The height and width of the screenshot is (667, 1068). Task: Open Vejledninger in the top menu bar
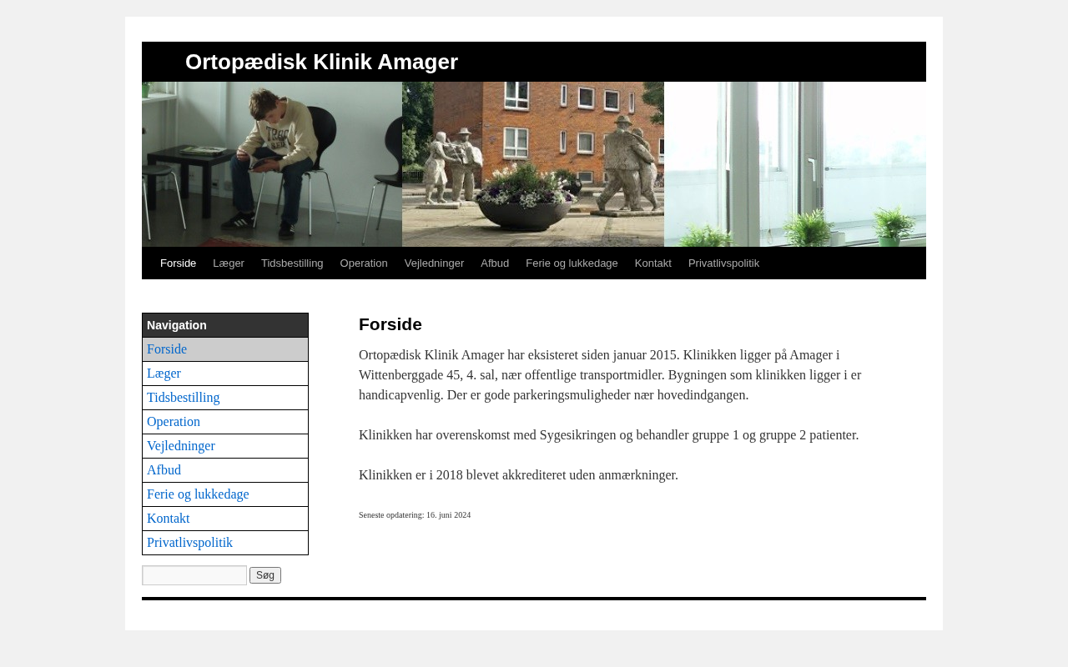[434, 263]
